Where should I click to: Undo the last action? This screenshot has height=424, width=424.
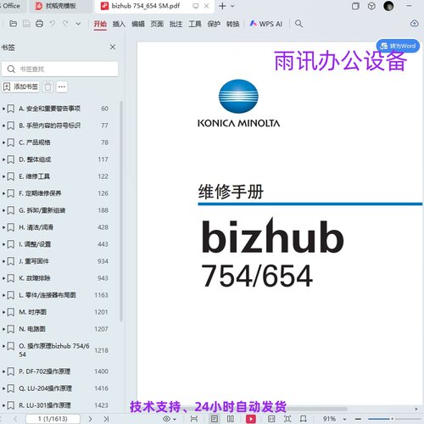click(53, 24)
